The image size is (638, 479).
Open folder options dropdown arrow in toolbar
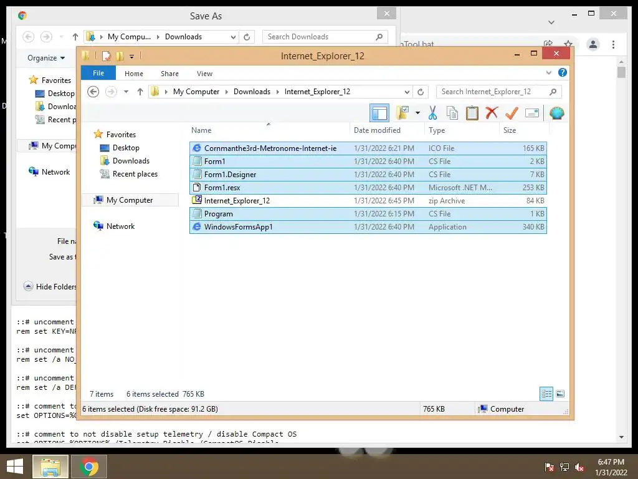[417, 113]
